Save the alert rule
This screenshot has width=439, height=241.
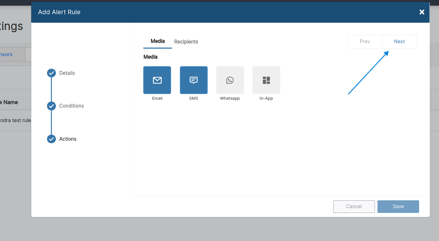tap(398, 206)
